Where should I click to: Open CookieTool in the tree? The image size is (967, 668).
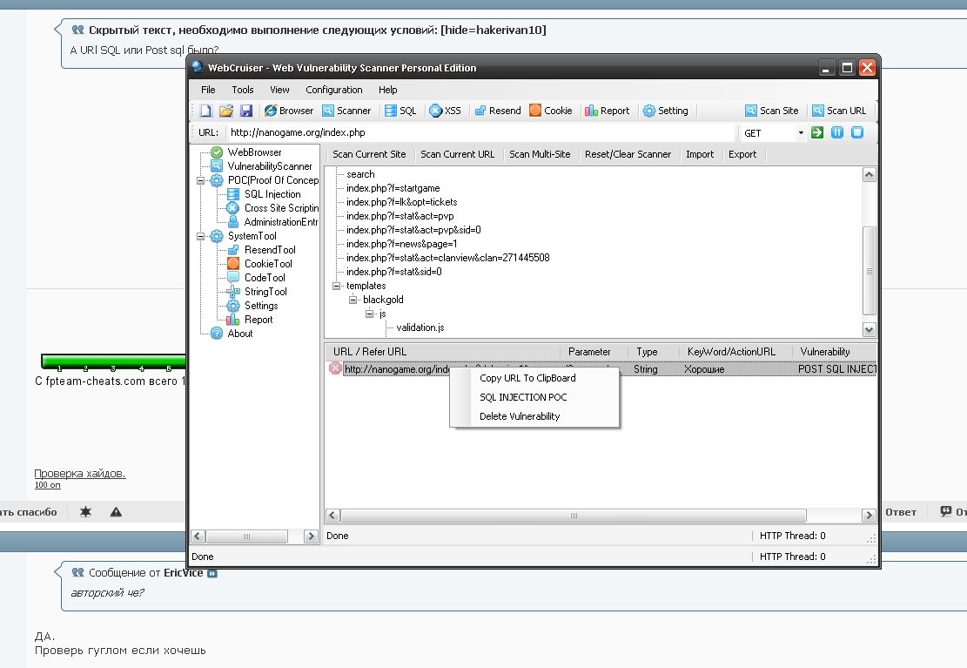coord(268,264)
